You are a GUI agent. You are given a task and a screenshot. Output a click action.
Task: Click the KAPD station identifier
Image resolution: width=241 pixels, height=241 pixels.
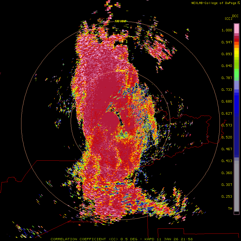tap(150, 239)
